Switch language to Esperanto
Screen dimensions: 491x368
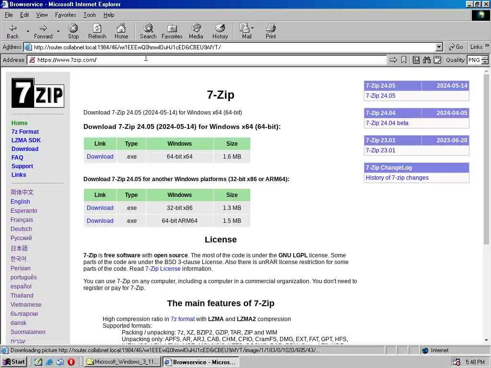tap(24, 211)
